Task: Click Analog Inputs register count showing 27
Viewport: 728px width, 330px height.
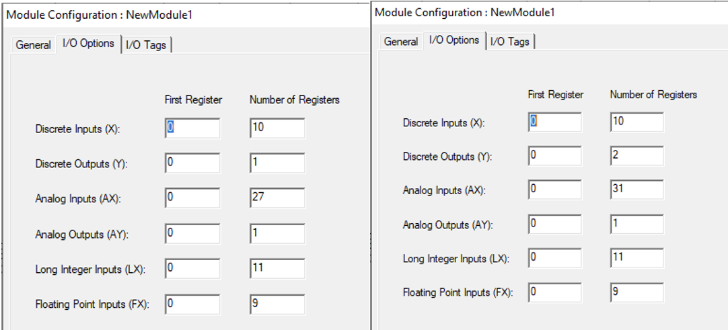Action: pyautogui.click(x=277, y=198)
